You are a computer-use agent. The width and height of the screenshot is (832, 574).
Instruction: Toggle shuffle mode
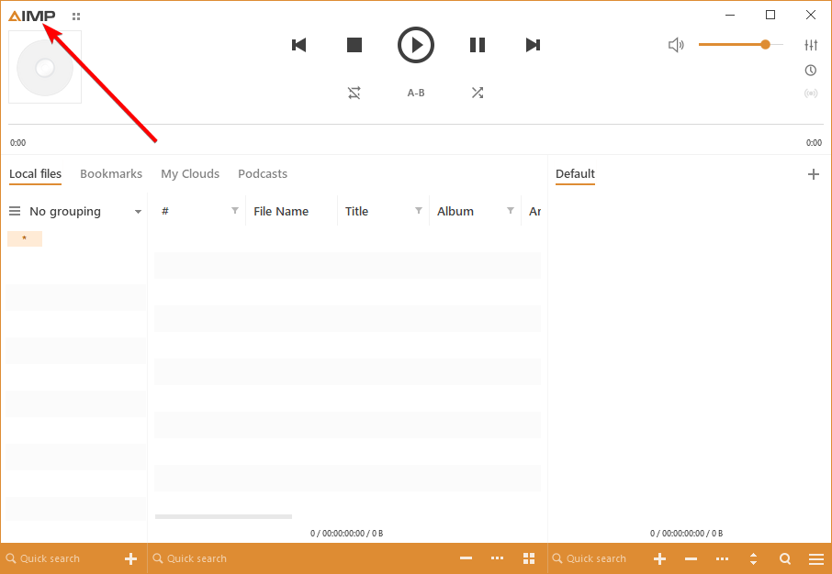point(478,93)
